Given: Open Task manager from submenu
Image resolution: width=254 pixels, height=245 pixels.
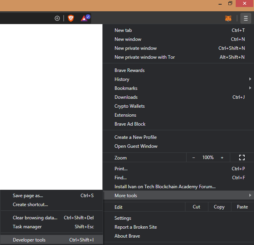Looking at the screenshot, I should (x=51, y=227).
